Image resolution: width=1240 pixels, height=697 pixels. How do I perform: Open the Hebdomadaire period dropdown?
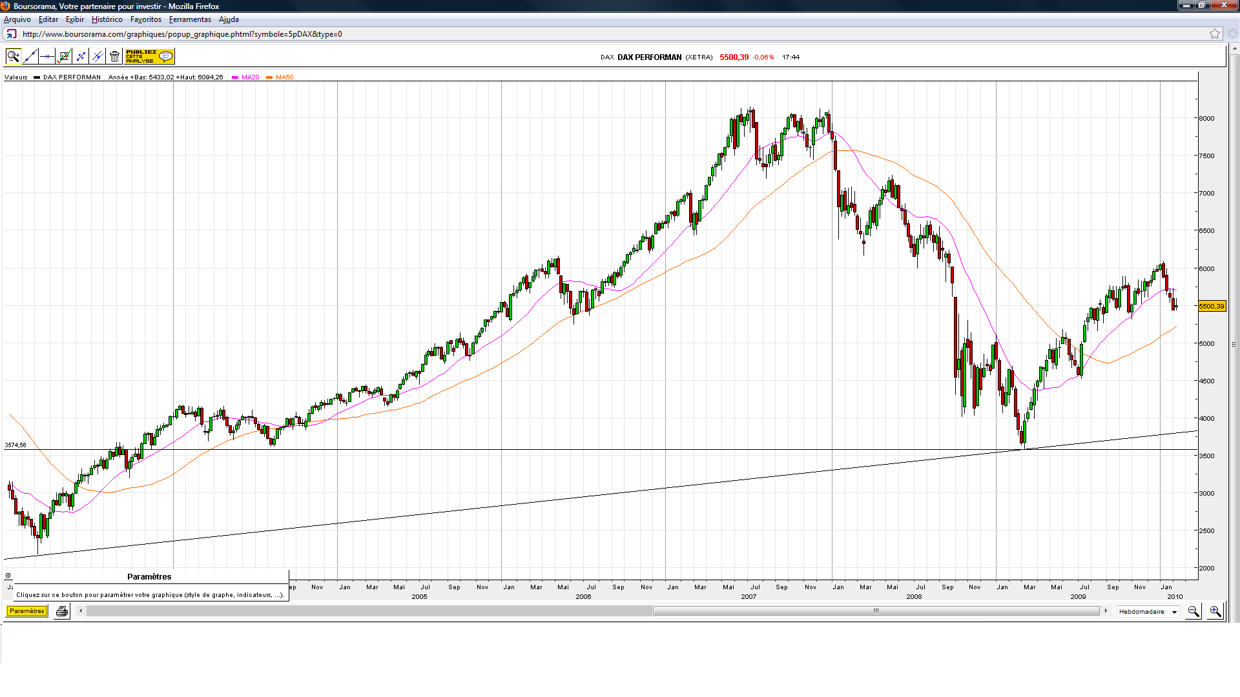click(x=1148, y=612)
